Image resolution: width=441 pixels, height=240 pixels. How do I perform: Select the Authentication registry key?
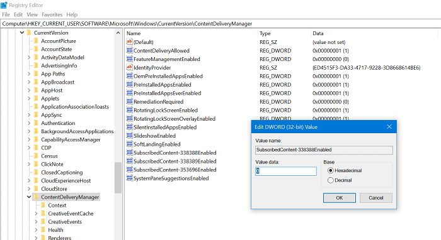tap(58, 123)
